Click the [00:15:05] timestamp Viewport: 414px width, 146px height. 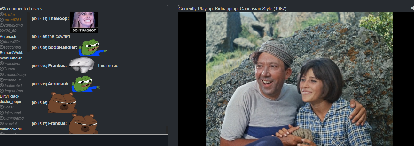pos(40,48)
